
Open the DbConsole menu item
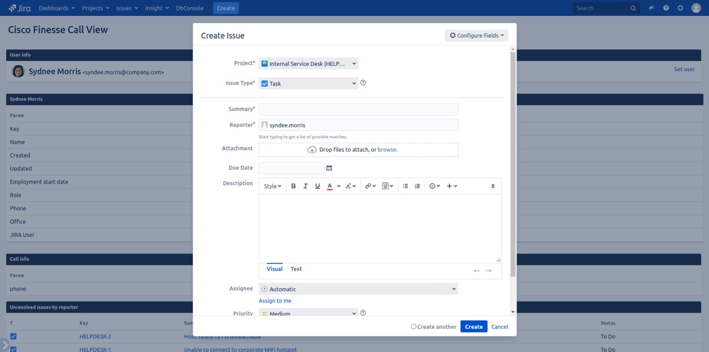tap(190, 8)
